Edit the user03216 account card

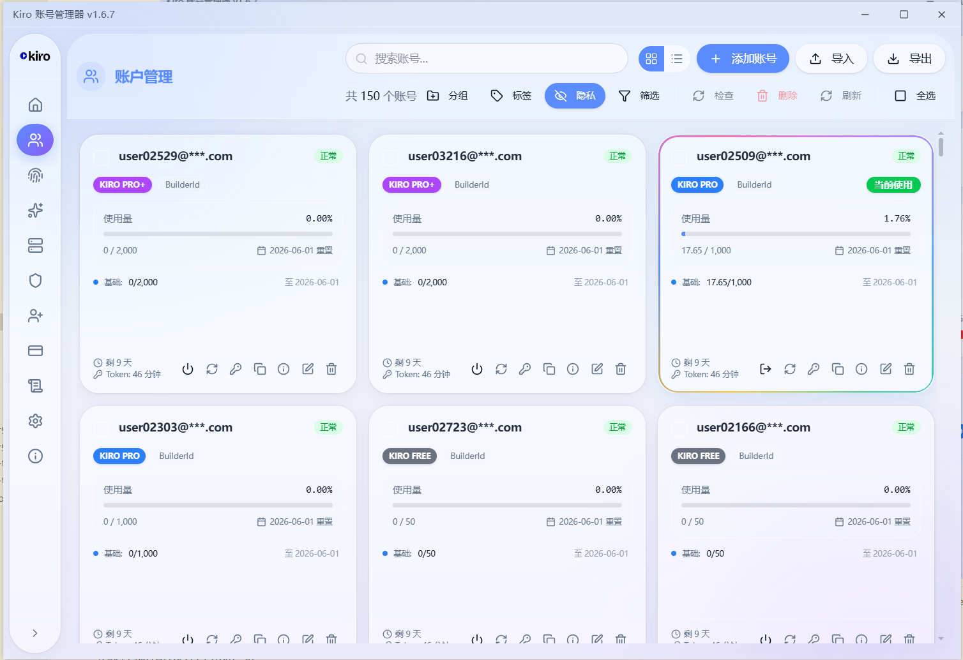click(597, 369)
